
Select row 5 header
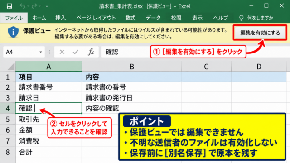click(x=8, y=119)
